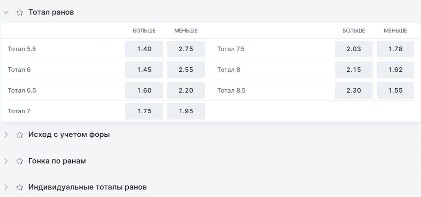Mark Гонка по ранам as favorite

pos(20,161)
